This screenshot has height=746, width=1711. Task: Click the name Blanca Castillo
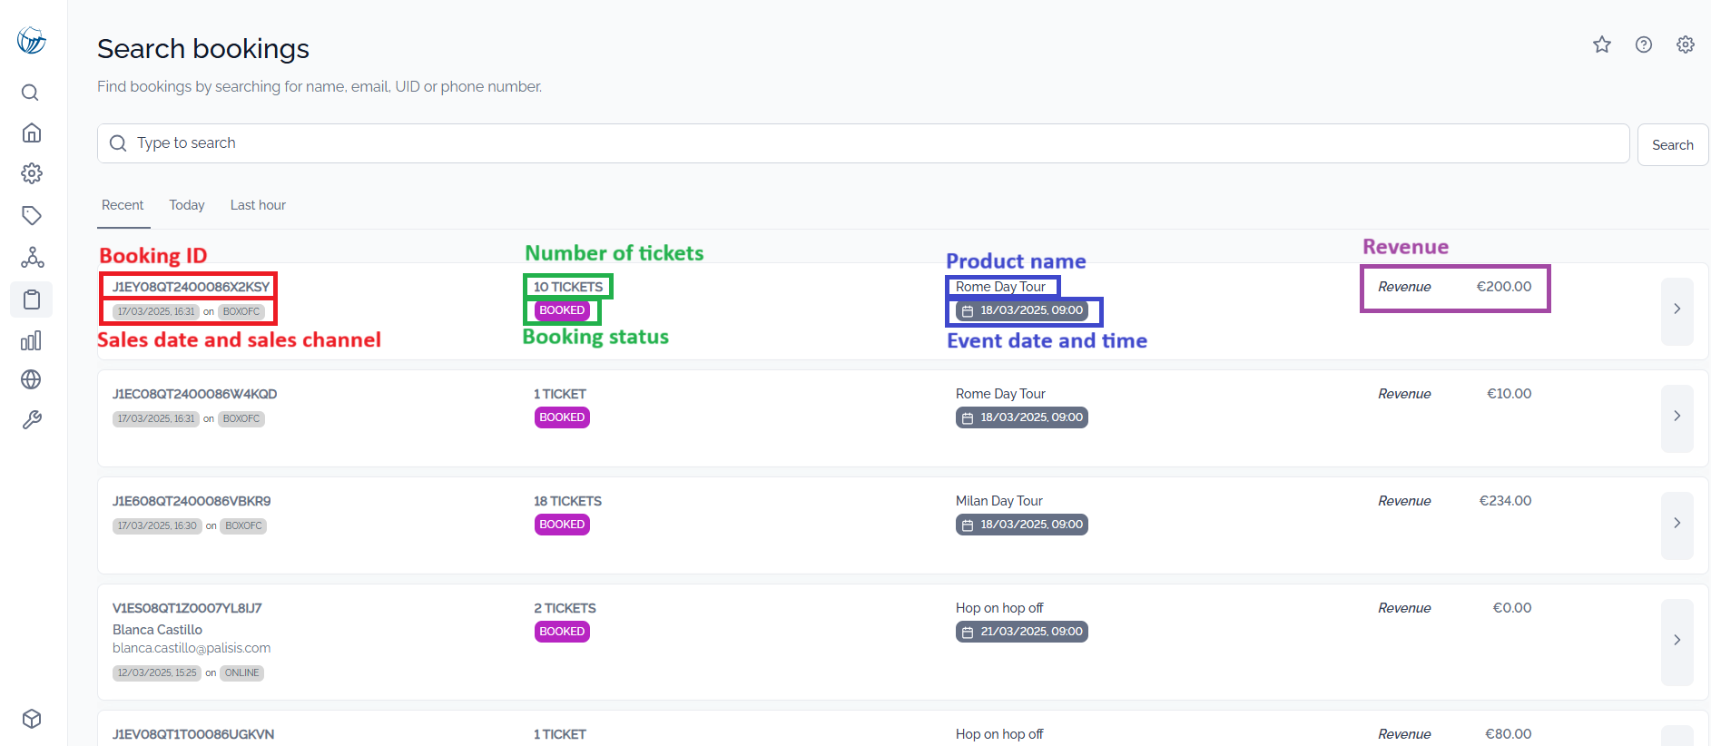(x=157, y=630)
